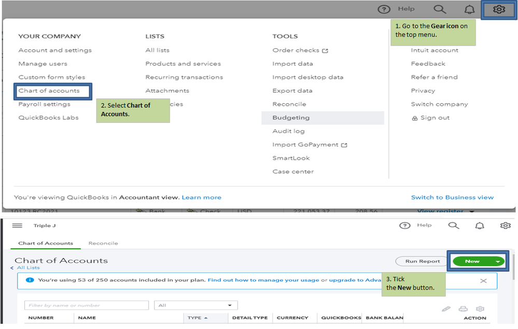Select Chart of accounts under Your Company
518x329 pixels.
(x=49, y=91)
